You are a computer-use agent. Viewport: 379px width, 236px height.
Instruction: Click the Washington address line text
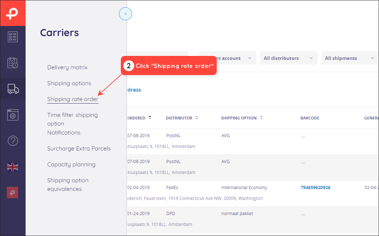point(195,198)
